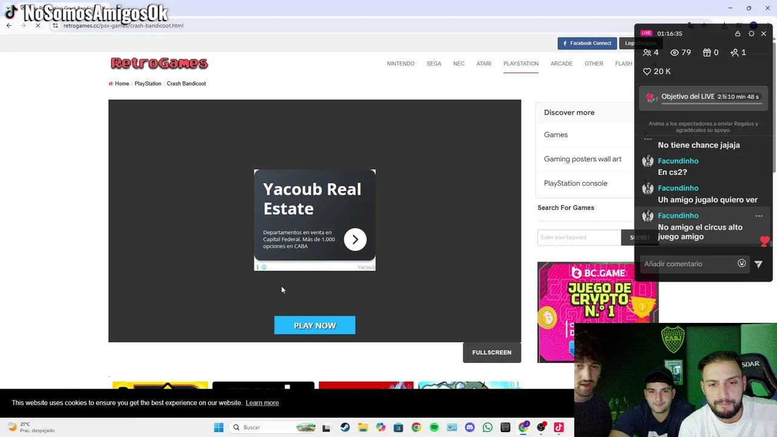Open the NEC menu
Screen dimensions: 777x437
(459, 64)
